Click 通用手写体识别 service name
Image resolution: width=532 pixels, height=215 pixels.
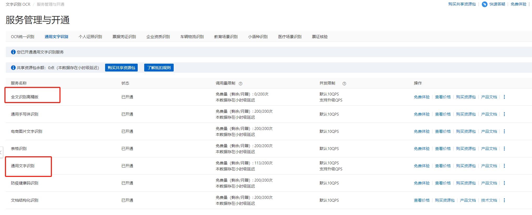tap(25, 114)
